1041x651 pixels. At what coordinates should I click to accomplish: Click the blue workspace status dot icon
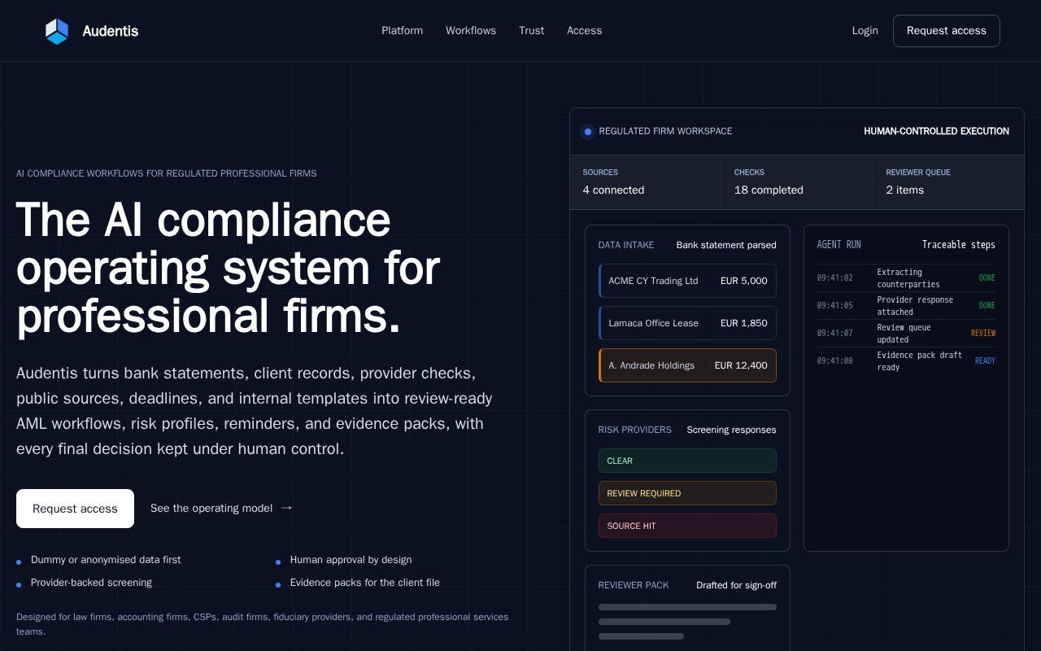[x=588, y=131]
